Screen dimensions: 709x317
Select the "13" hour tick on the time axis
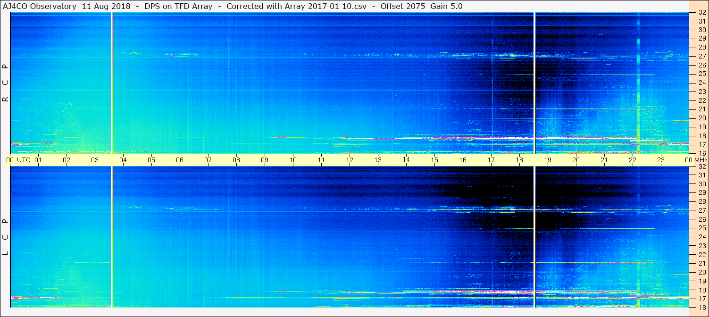pos(378,160)
